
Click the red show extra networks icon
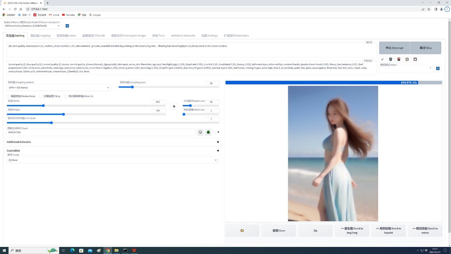(399, 59)
